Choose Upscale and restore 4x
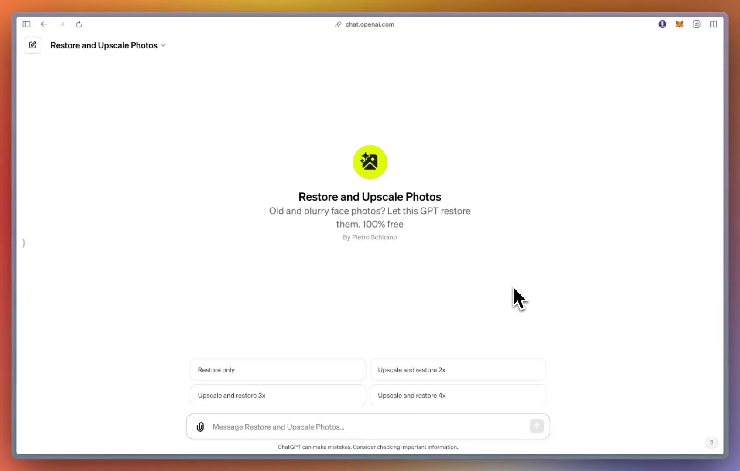 458,396
